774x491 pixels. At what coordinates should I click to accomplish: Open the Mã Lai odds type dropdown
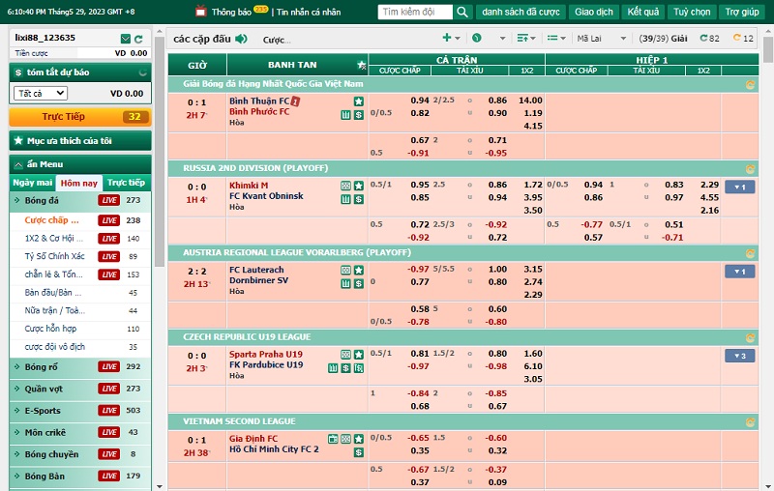(601, 39)
